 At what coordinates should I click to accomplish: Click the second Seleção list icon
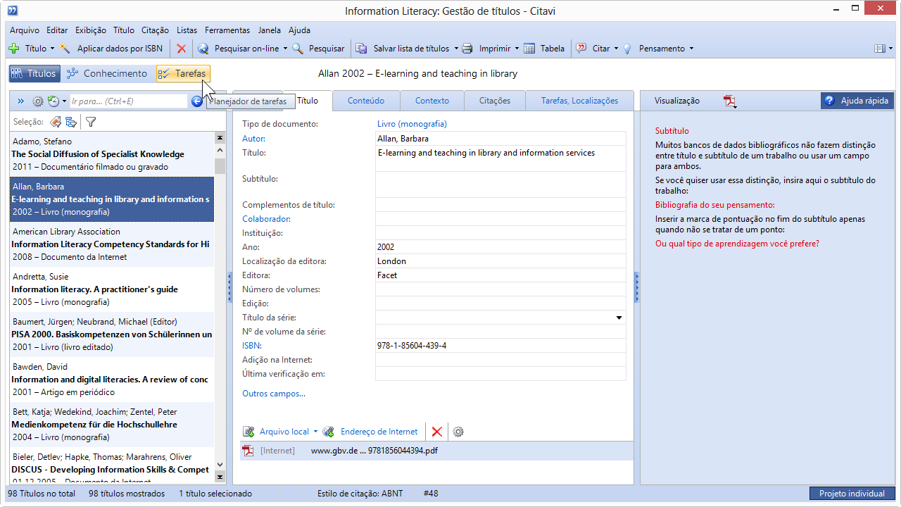[71, 122]
